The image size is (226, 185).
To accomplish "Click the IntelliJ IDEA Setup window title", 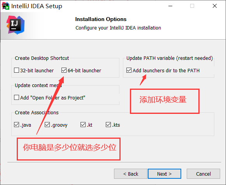I will (x=37, y=6).
